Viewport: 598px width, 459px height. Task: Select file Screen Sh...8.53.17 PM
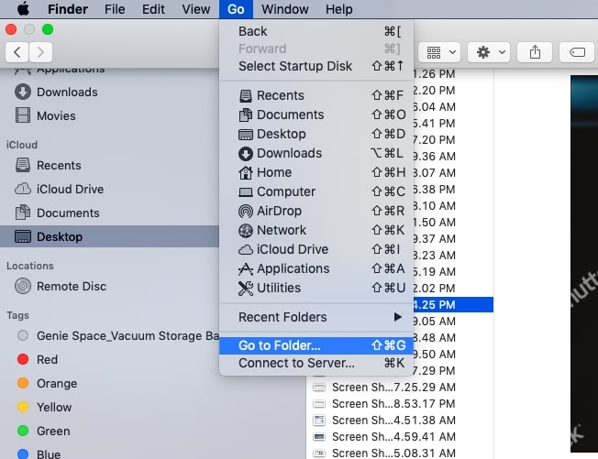coord(400,403)
